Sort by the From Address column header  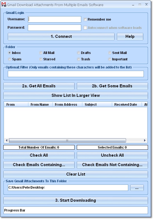click(x=67, y=105)
